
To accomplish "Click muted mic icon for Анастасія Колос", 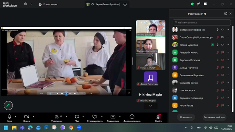I will point(218,52).
